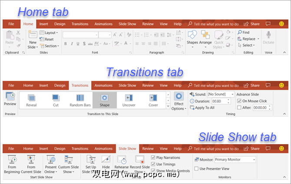291x184 pixels.
Task: Start slideshow From Beginning
Action: pos(12,160)
